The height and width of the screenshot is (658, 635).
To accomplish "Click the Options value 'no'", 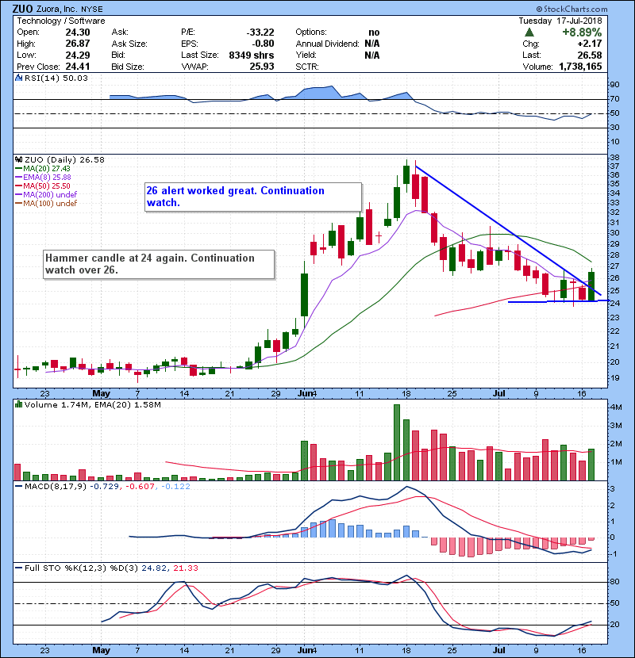I will click(x=374, y=33).
